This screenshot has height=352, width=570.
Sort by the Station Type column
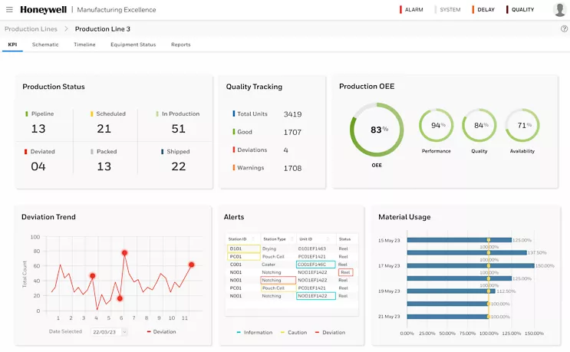point(278,239)
